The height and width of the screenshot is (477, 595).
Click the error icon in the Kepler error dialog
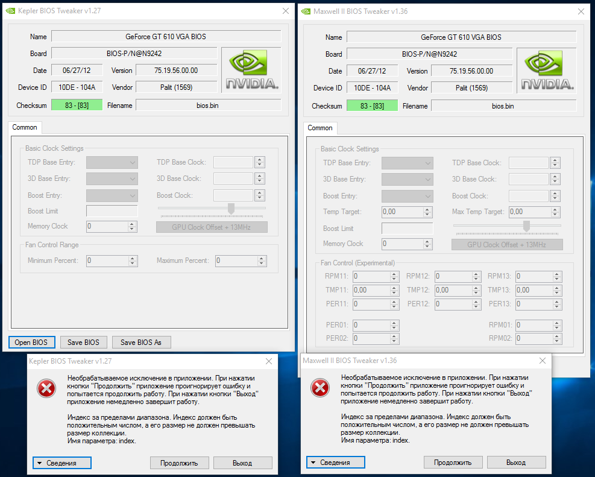click(x=46, y=388)
